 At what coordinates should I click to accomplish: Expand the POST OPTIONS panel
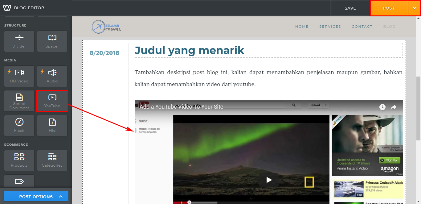[x=36, y=197]
